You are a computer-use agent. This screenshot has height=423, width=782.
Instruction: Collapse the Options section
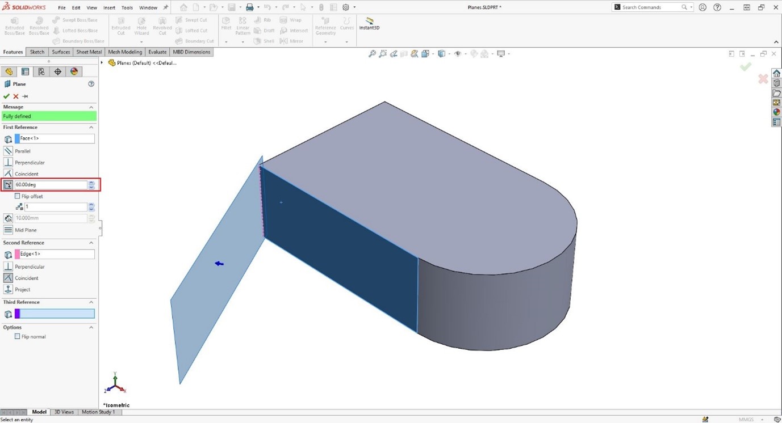coord(90,327)
